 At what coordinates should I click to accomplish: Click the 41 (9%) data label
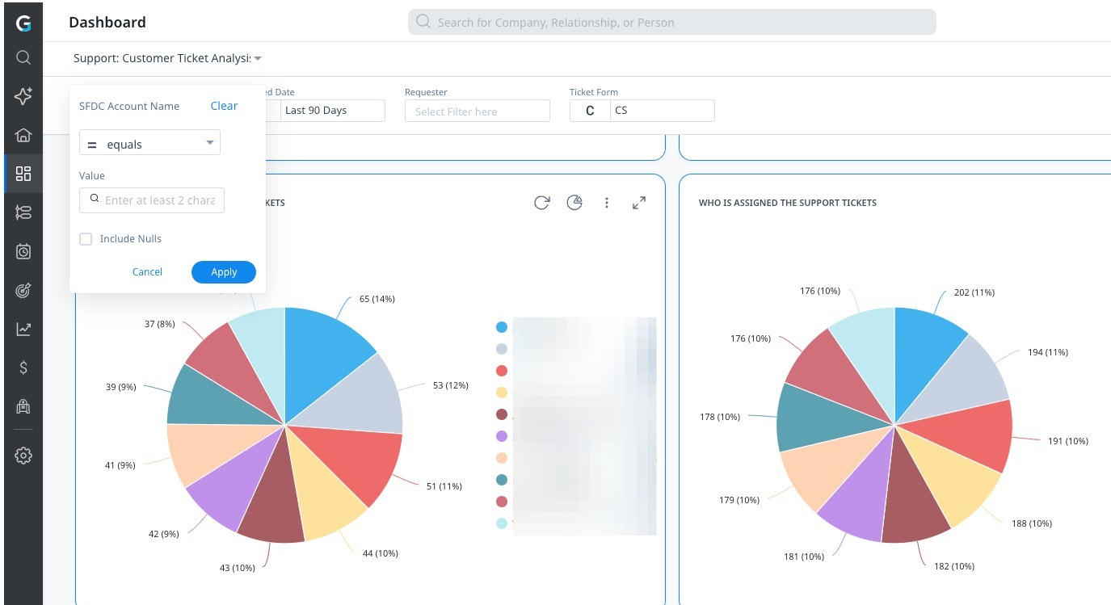[120, 464]
